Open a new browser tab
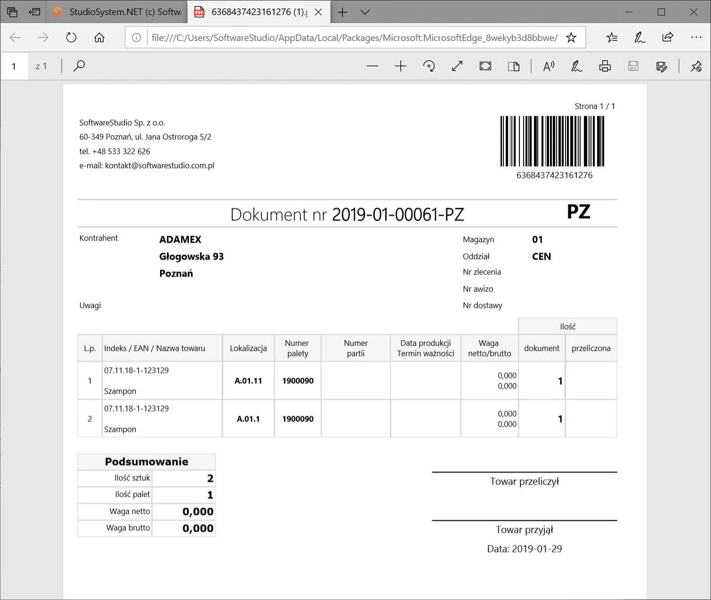The height and width of the screenshot is (600, 711). click(x=342, y=12)
